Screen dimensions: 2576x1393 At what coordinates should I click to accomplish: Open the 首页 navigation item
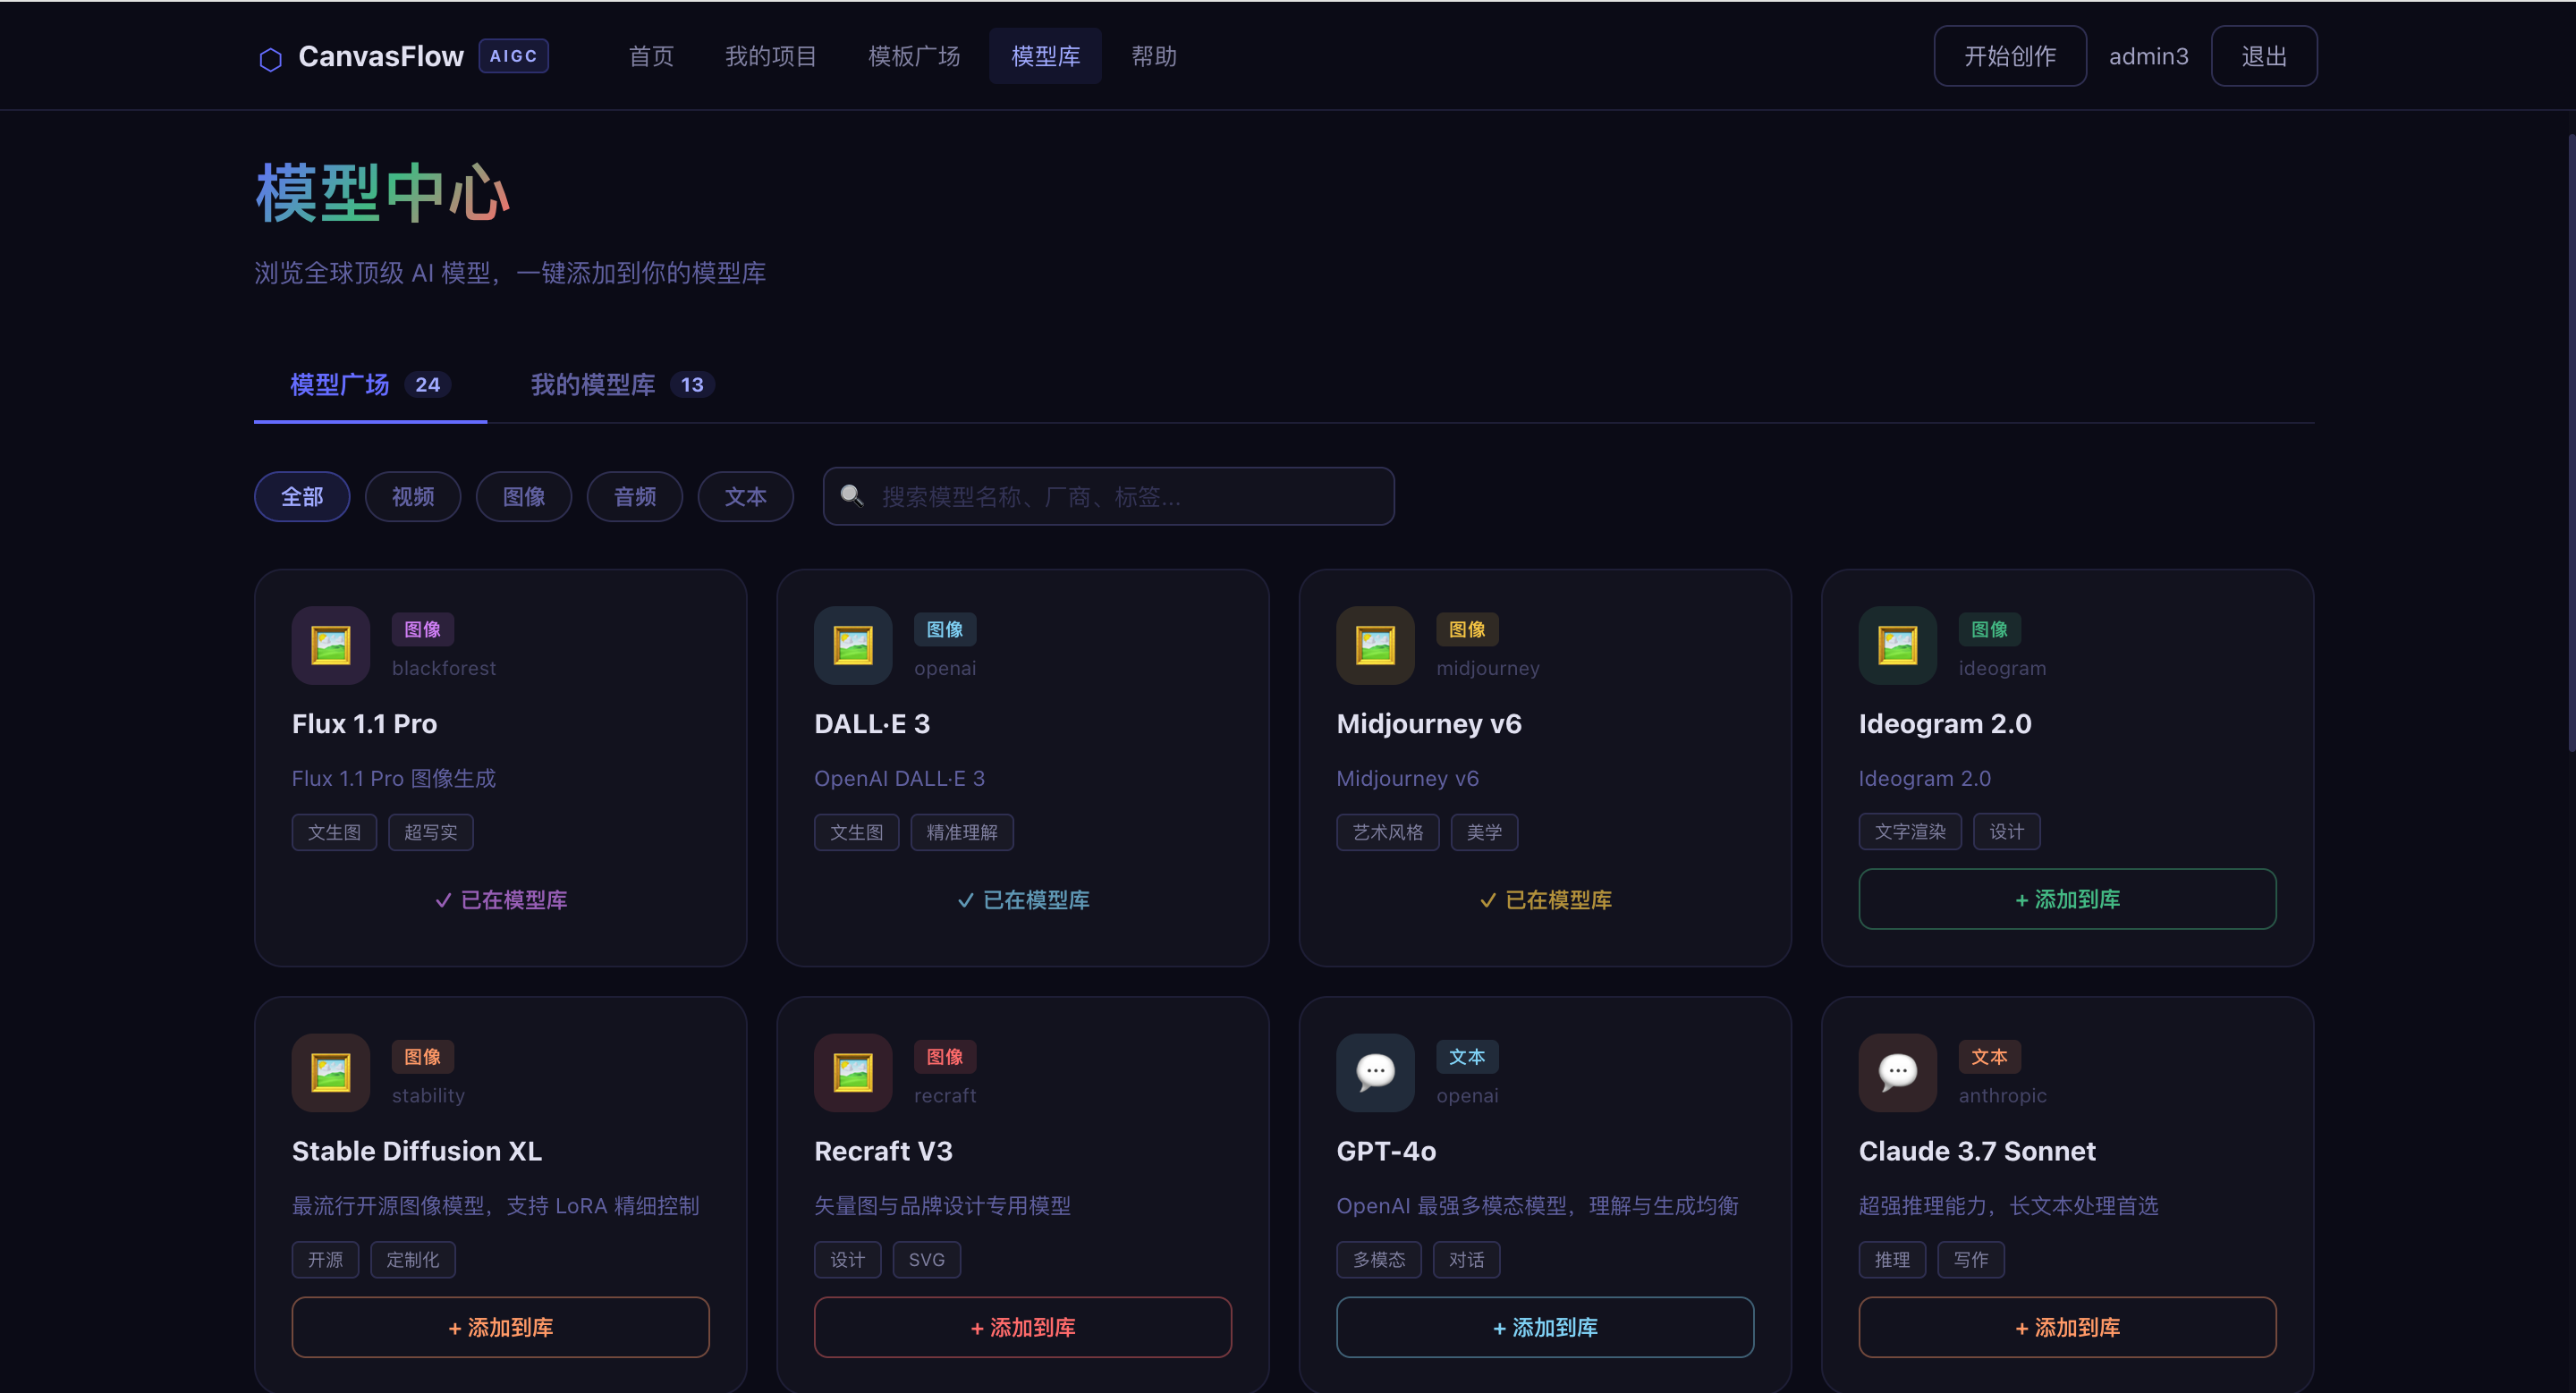point(651,56)
